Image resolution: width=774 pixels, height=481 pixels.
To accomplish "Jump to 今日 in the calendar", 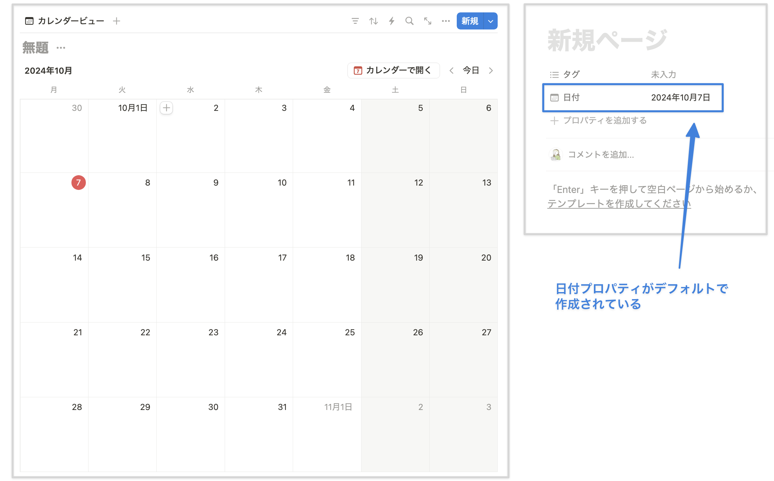I will point(471,70).
